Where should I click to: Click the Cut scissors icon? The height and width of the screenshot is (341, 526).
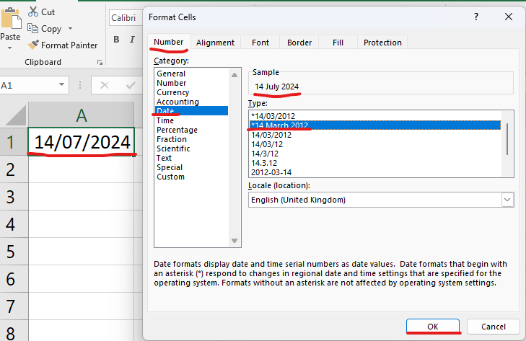tap(33, 12)
